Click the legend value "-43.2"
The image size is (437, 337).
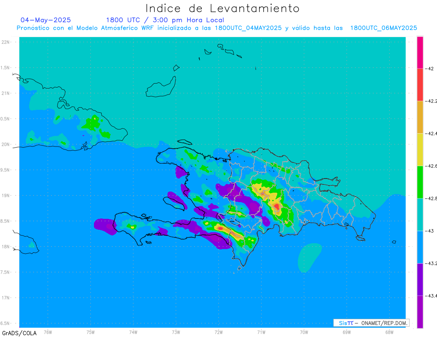point(431,263)
